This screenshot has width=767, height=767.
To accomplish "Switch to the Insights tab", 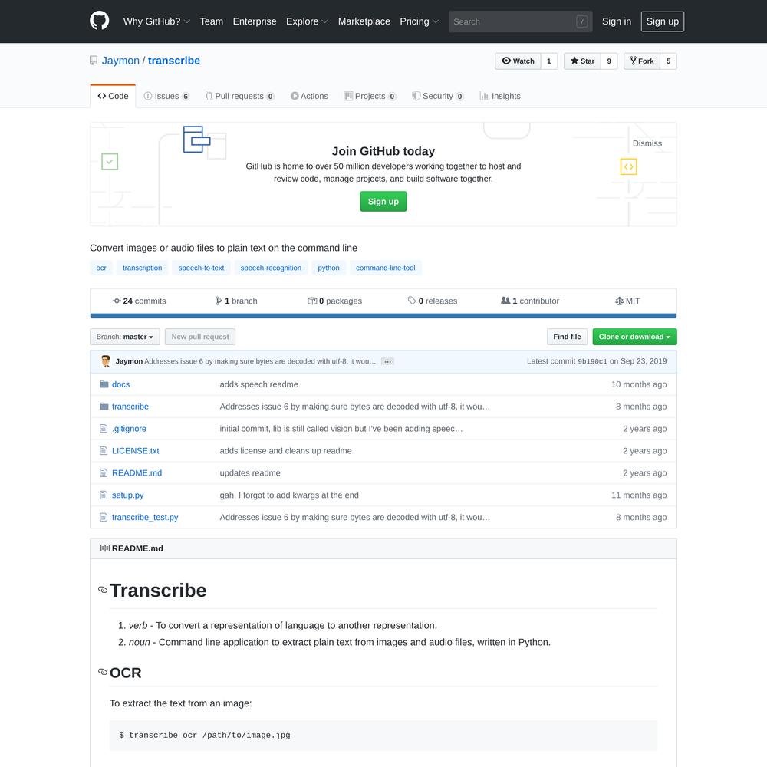I will click(x=500, y=96).
